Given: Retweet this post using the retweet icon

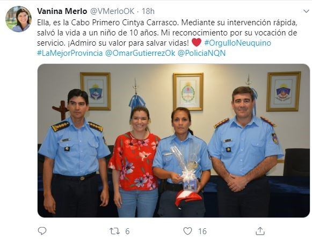Looking at the screenshot, I should [115, 231].
